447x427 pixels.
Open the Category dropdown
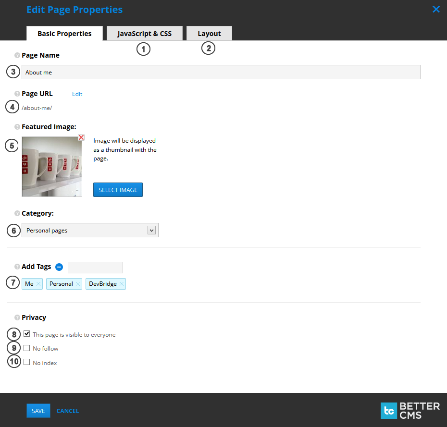click(x=90, y=231)
